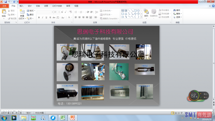Viewport: 215px width, 121px height.
Task: Select the oval shape in shapes gallery
Action: tap(139, 10)
